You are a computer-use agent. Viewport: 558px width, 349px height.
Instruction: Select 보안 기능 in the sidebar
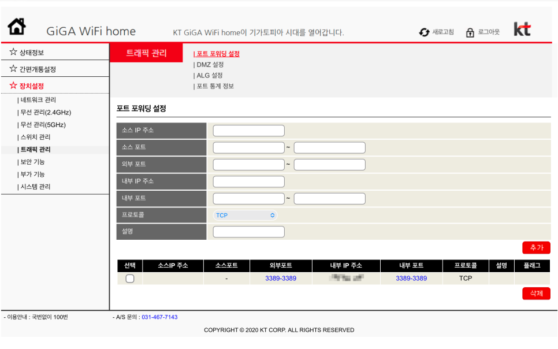[x=32, y=162]
